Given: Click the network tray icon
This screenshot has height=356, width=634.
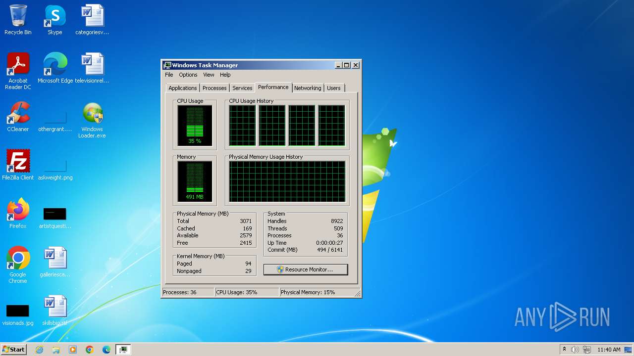Looking at the screenshot, I should click(586, 350).
